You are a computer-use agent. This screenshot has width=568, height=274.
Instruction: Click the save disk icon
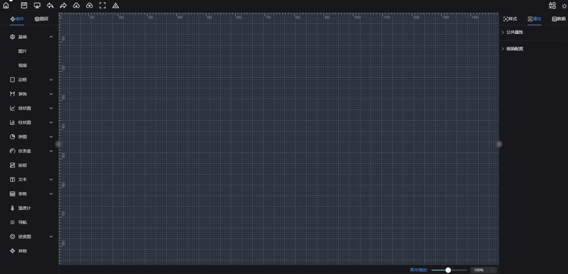click(x=24, y=6)
